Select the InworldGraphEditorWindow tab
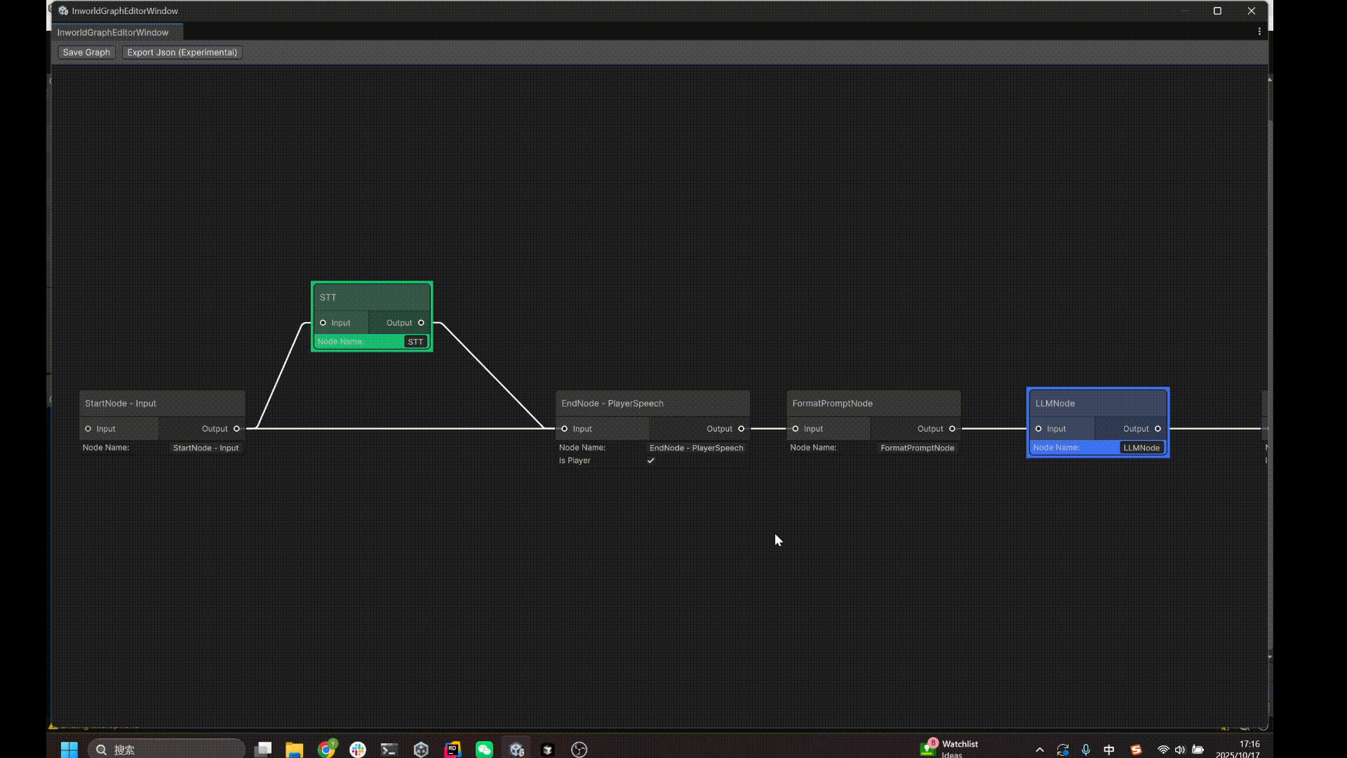The height and width of the screenshot is (758, 1347). pos(113,32)
